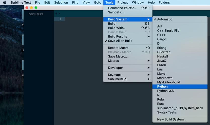Choose Command Palette… from Tools menu

coord(128,8)
